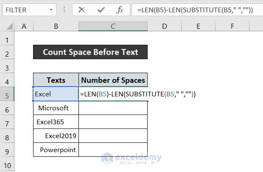This screenshot has width=263, height=172.
Task: Click the Excel365 text cell
Action: tap(56, 122)
